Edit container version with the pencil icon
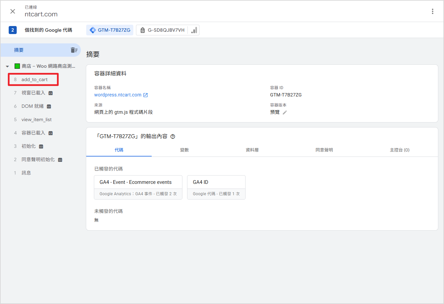The image size is (444, 304). pos(285,112)
